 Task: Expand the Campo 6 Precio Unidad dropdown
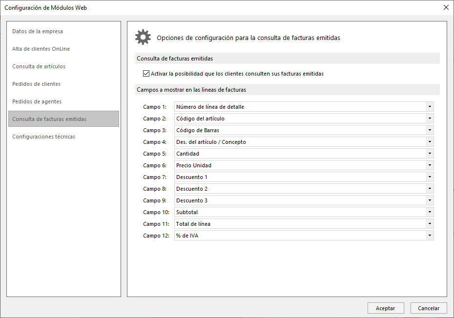tap(430, 165)
